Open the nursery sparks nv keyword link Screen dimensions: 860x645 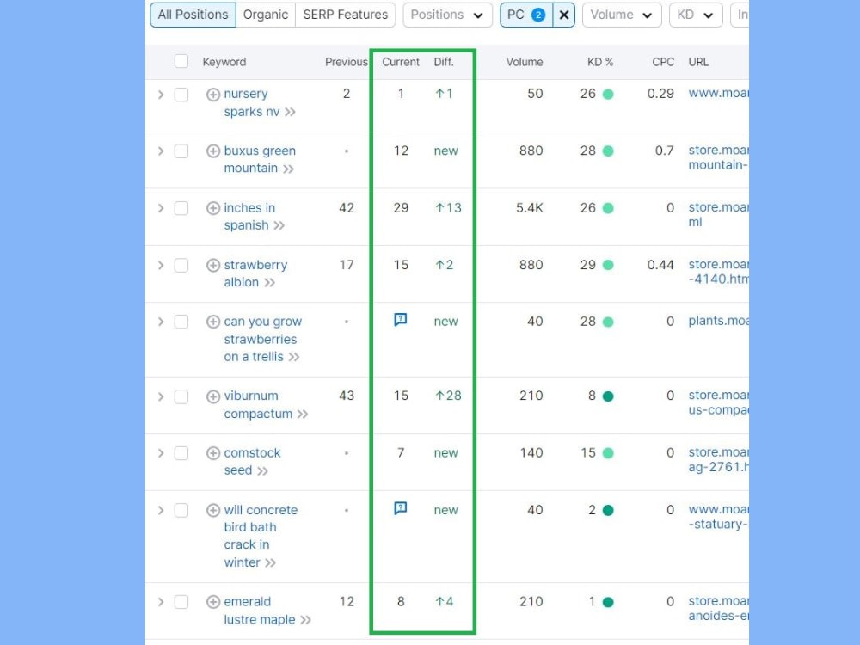pos(252,102)
